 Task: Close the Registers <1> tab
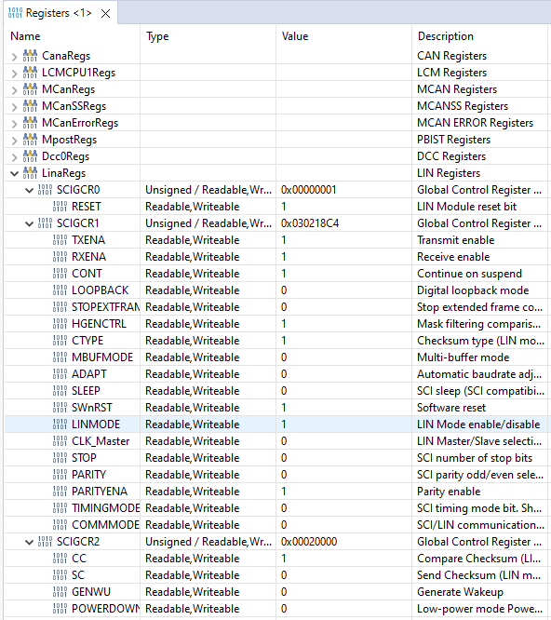pos(105,14)
